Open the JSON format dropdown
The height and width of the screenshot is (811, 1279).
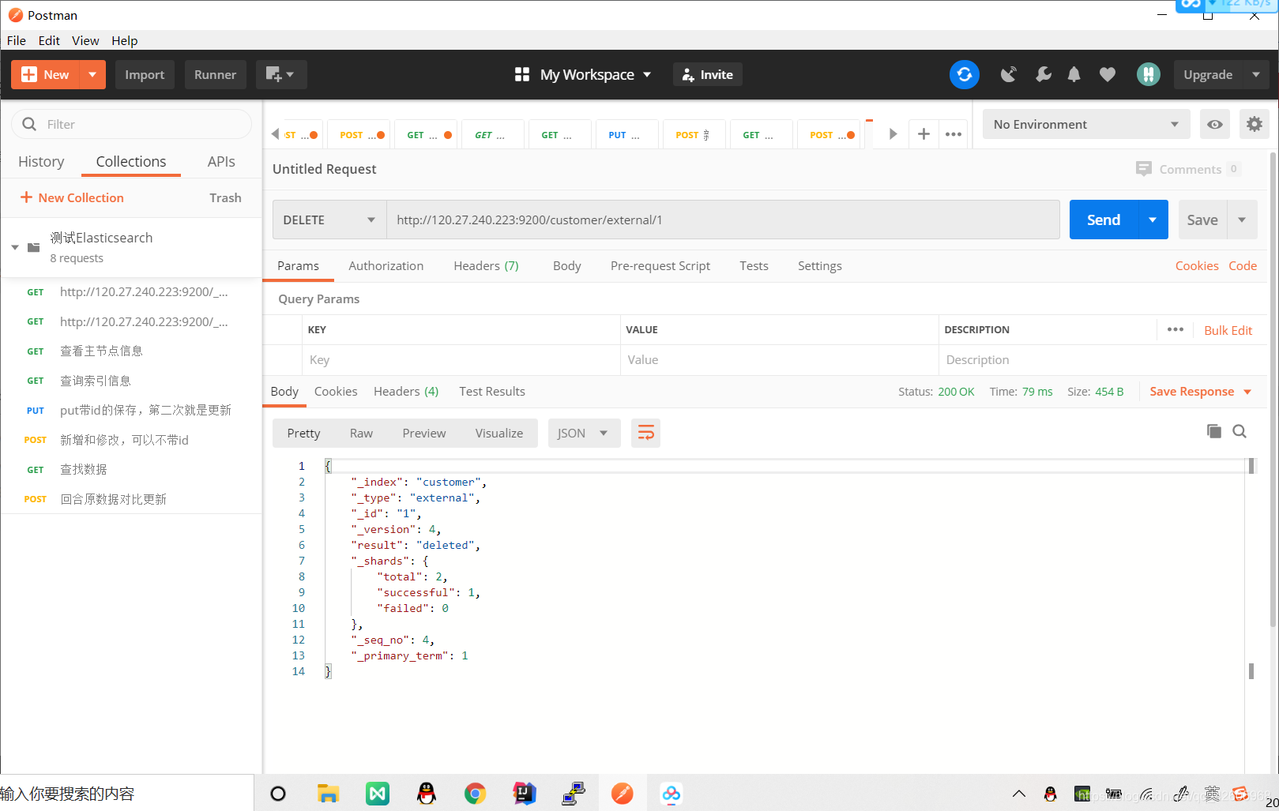584,433
